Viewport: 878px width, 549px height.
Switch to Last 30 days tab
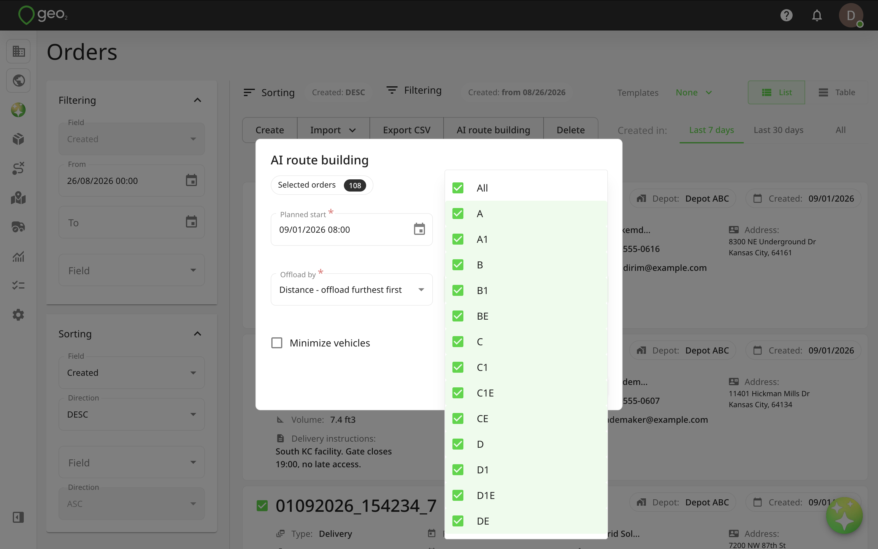click(778, 130)
